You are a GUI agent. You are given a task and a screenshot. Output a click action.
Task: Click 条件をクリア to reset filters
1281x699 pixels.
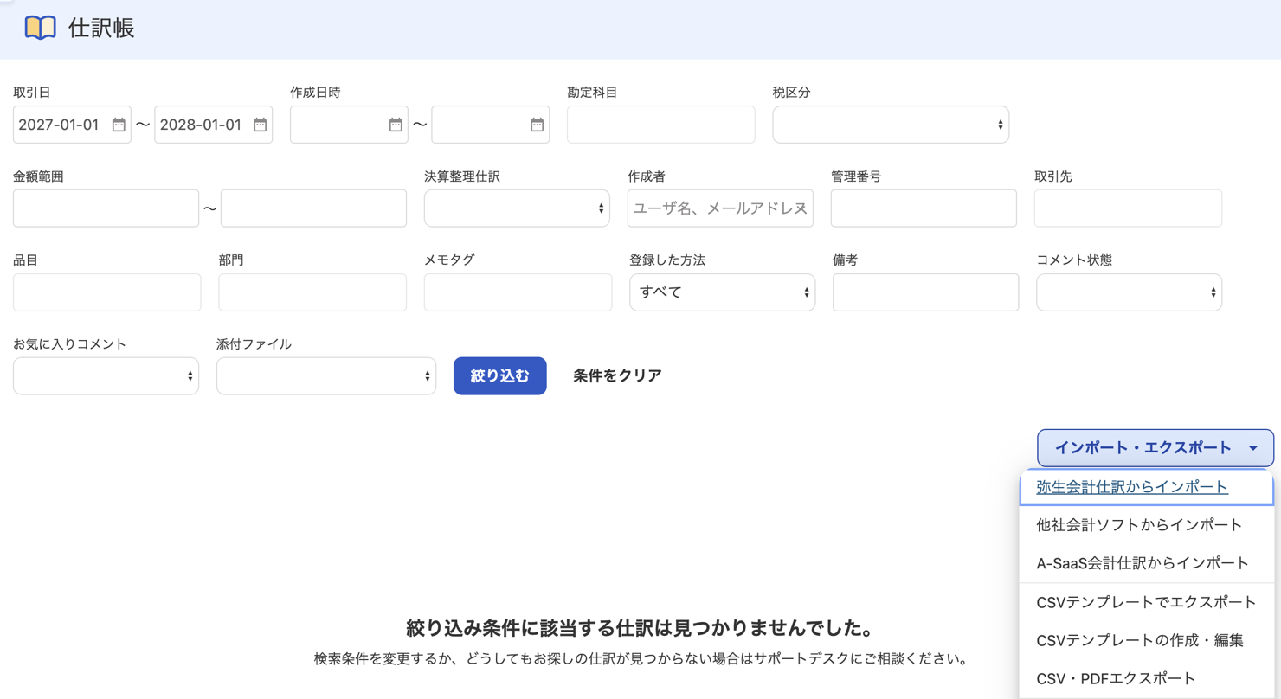pyautogui.click(x=617, y=376)
